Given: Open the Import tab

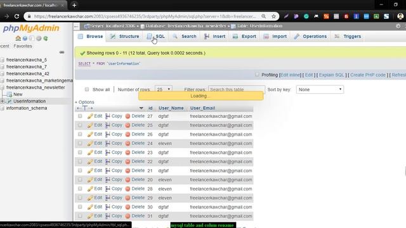Looking at the screenshot, I should 275,37.
